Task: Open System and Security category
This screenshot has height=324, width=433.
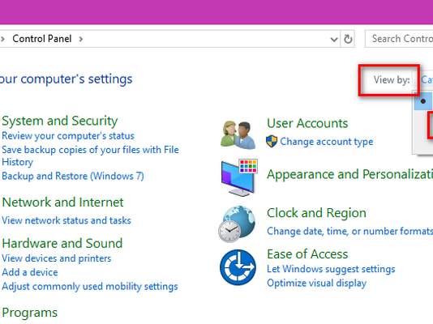Action: point(60,121)
